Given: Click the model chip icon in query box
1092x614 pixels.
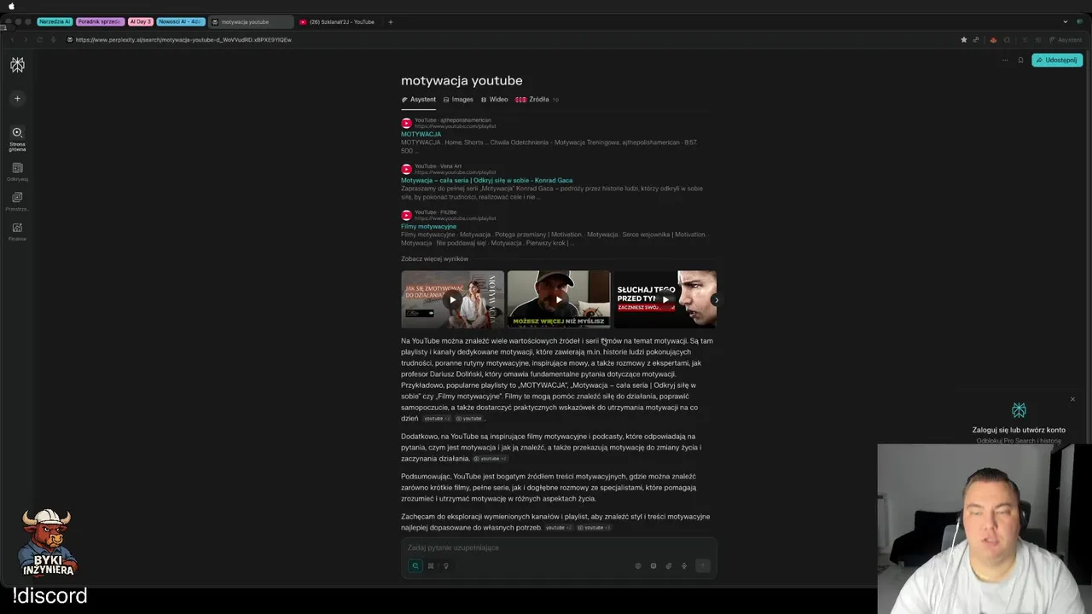Looking at the screenshot, I should [653, 565].
